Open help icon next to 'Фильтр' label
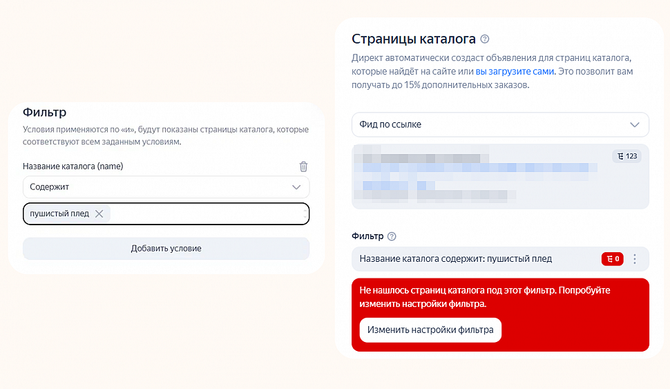Viewport: 670px width, 389px height. tap(392, 236)
